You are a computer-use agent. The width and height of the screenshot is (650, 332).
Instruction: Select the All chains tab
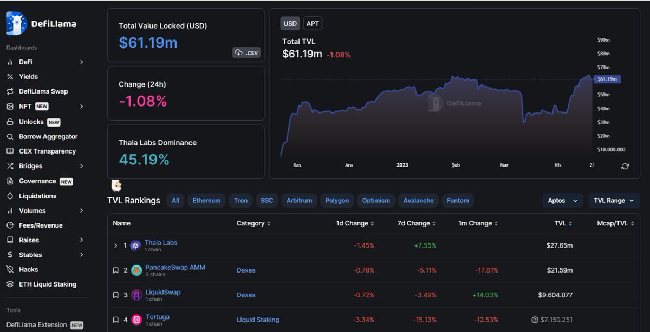coord(175,201)
